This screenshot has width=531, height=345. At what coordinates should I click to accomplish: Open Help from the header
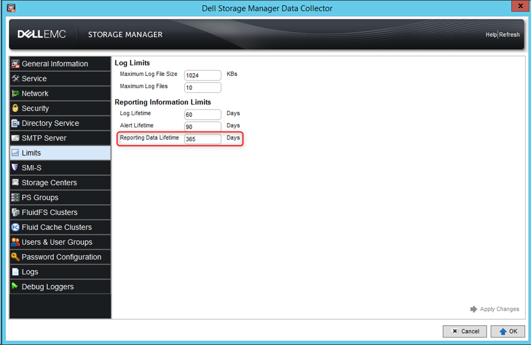(x=492, y=34)
